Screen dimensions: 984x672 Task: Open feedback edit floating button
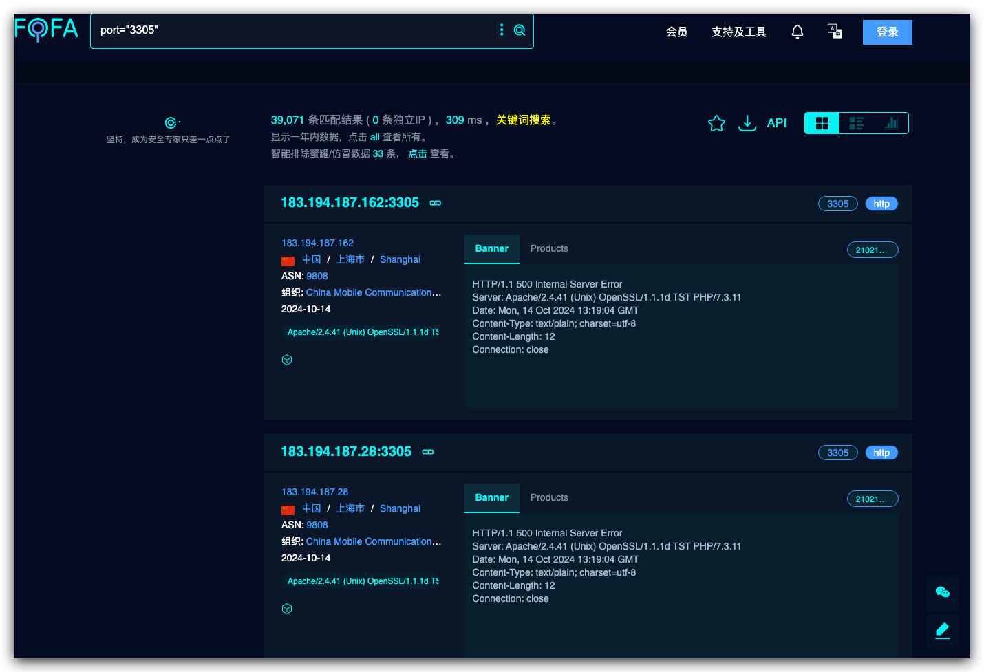tap(943, 630)
